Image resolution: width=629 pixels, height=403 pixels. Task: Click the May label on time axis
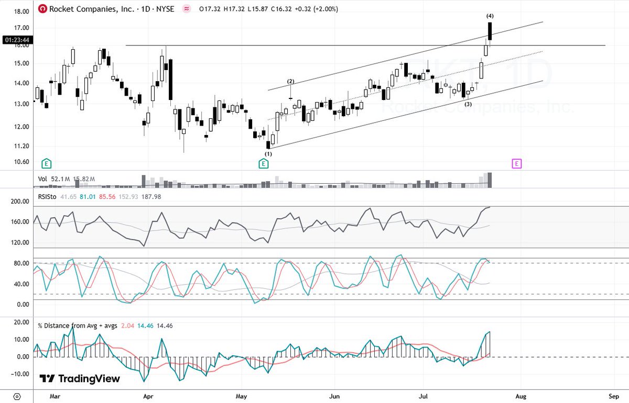[x=242, y=396]
